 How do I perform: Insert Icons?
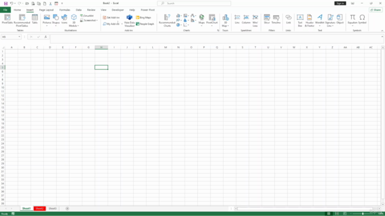[64, 19]
